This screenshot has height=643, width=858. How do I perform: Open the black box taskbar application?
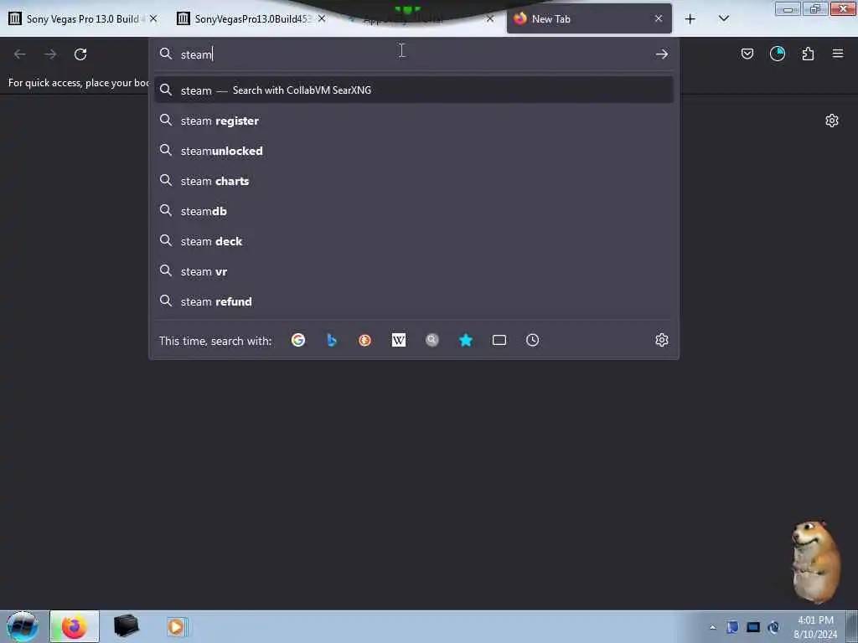[126, 626]
